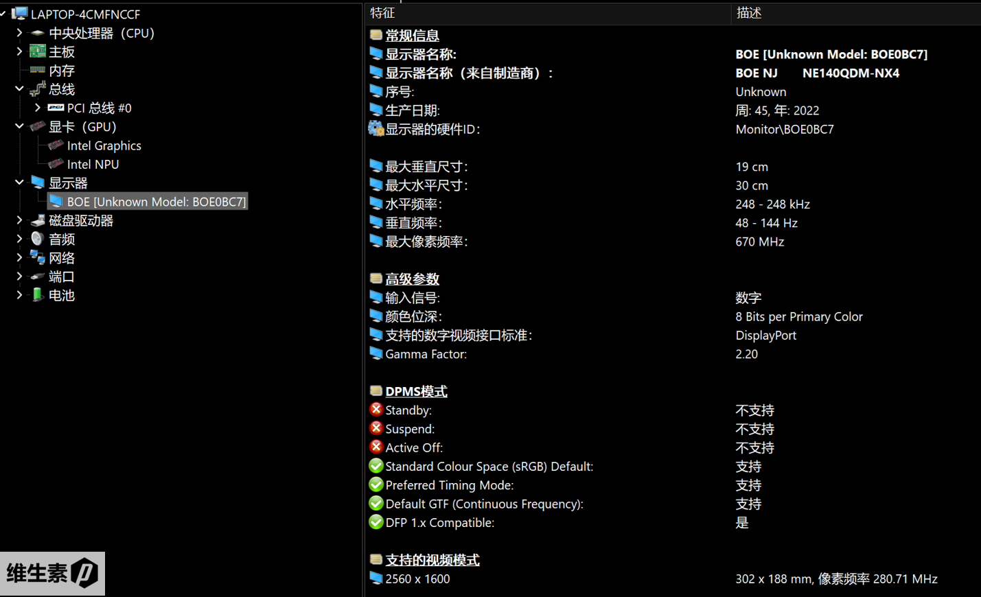The width and height of the screenshot is (981, 597).
Task: Click the 描述 column header
Action: coord(748,13)
